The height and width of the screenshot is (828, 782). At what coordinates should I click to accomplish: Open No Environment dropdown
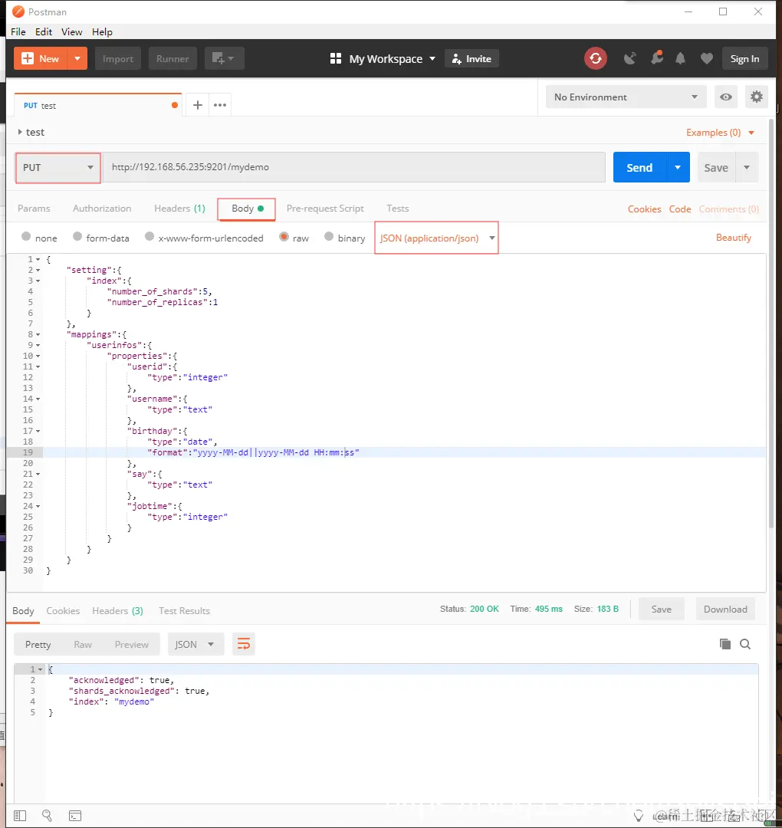626,97
